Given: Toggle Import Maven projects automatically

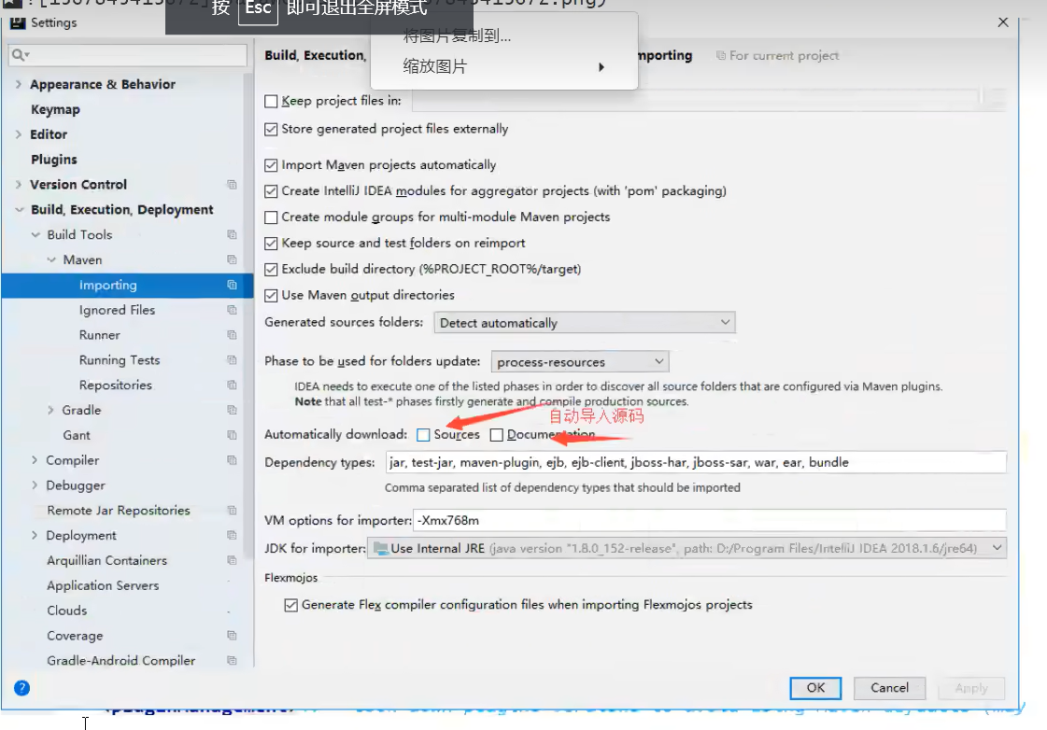Looking at the screenshot, I should click(271, 165).
